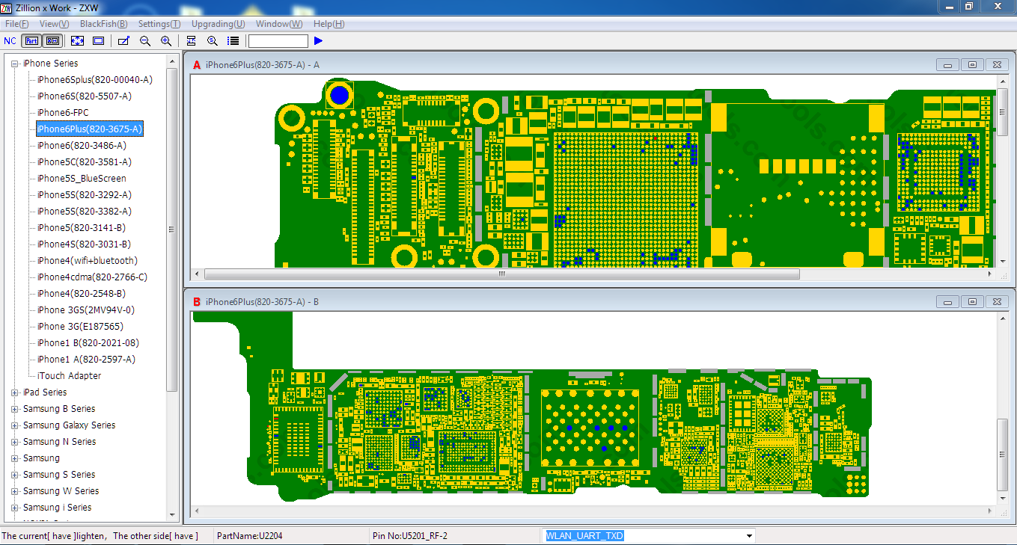The image size is (1017, 545).
Task: Open the BlackFish menu
Action: [x=103, y=24]
